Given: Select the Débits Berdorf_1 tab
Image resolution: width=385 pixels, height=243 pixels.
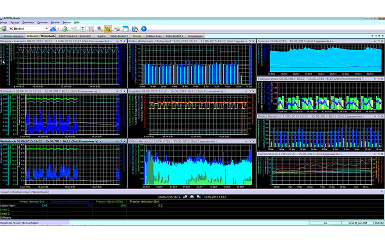Looking at the screenshot, I should pyautogui.click(x=174, y=36).
